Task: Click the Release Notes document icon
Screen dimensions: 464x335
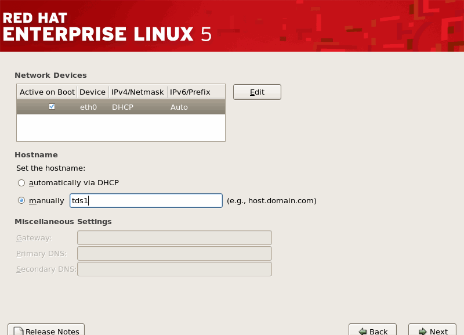Action: point(18,331)
